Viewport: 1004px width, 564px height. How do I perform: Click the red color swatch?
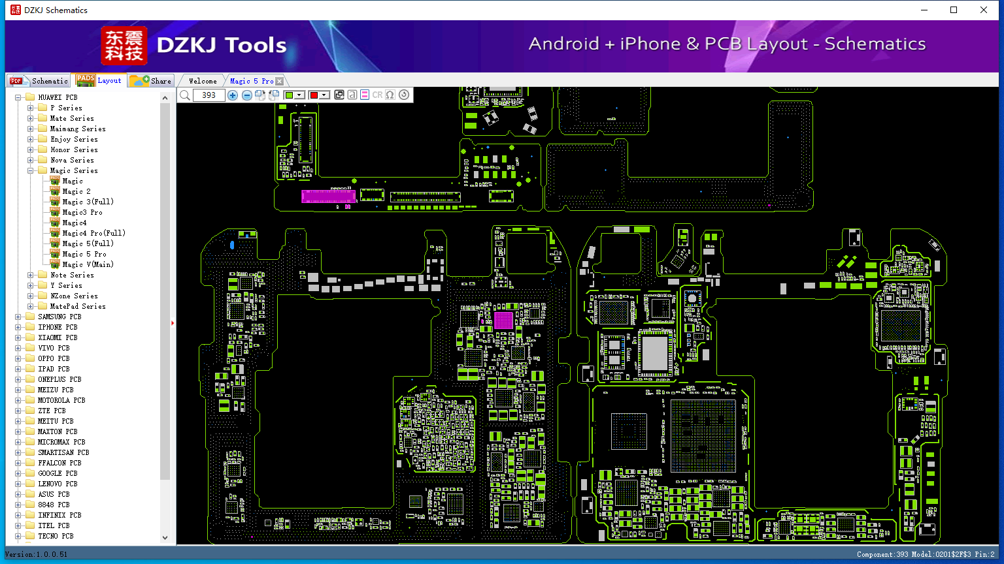point(314,95)
